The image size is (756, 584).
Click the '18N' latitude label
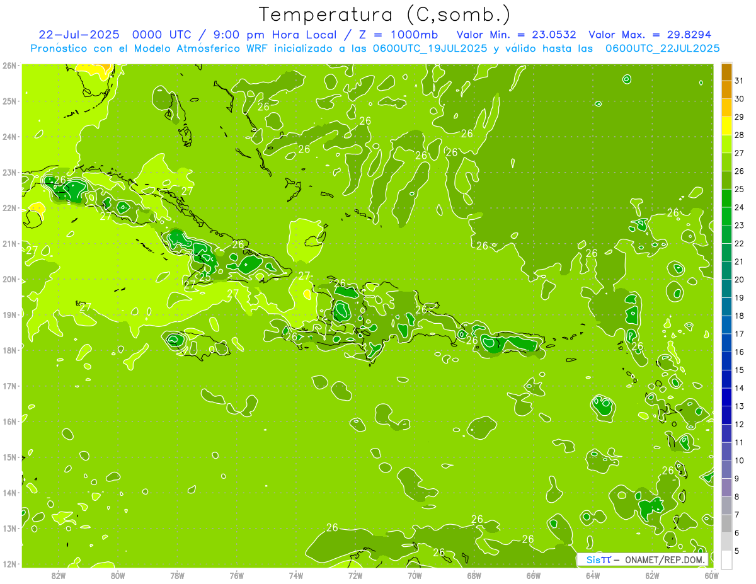[x=9, y=350]
